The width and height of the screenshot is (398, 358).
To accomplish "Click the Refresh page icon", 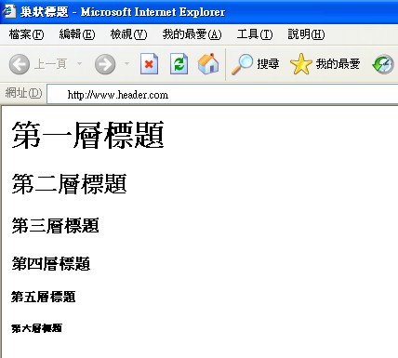I will pyautogui.click(x=179, y=64).
